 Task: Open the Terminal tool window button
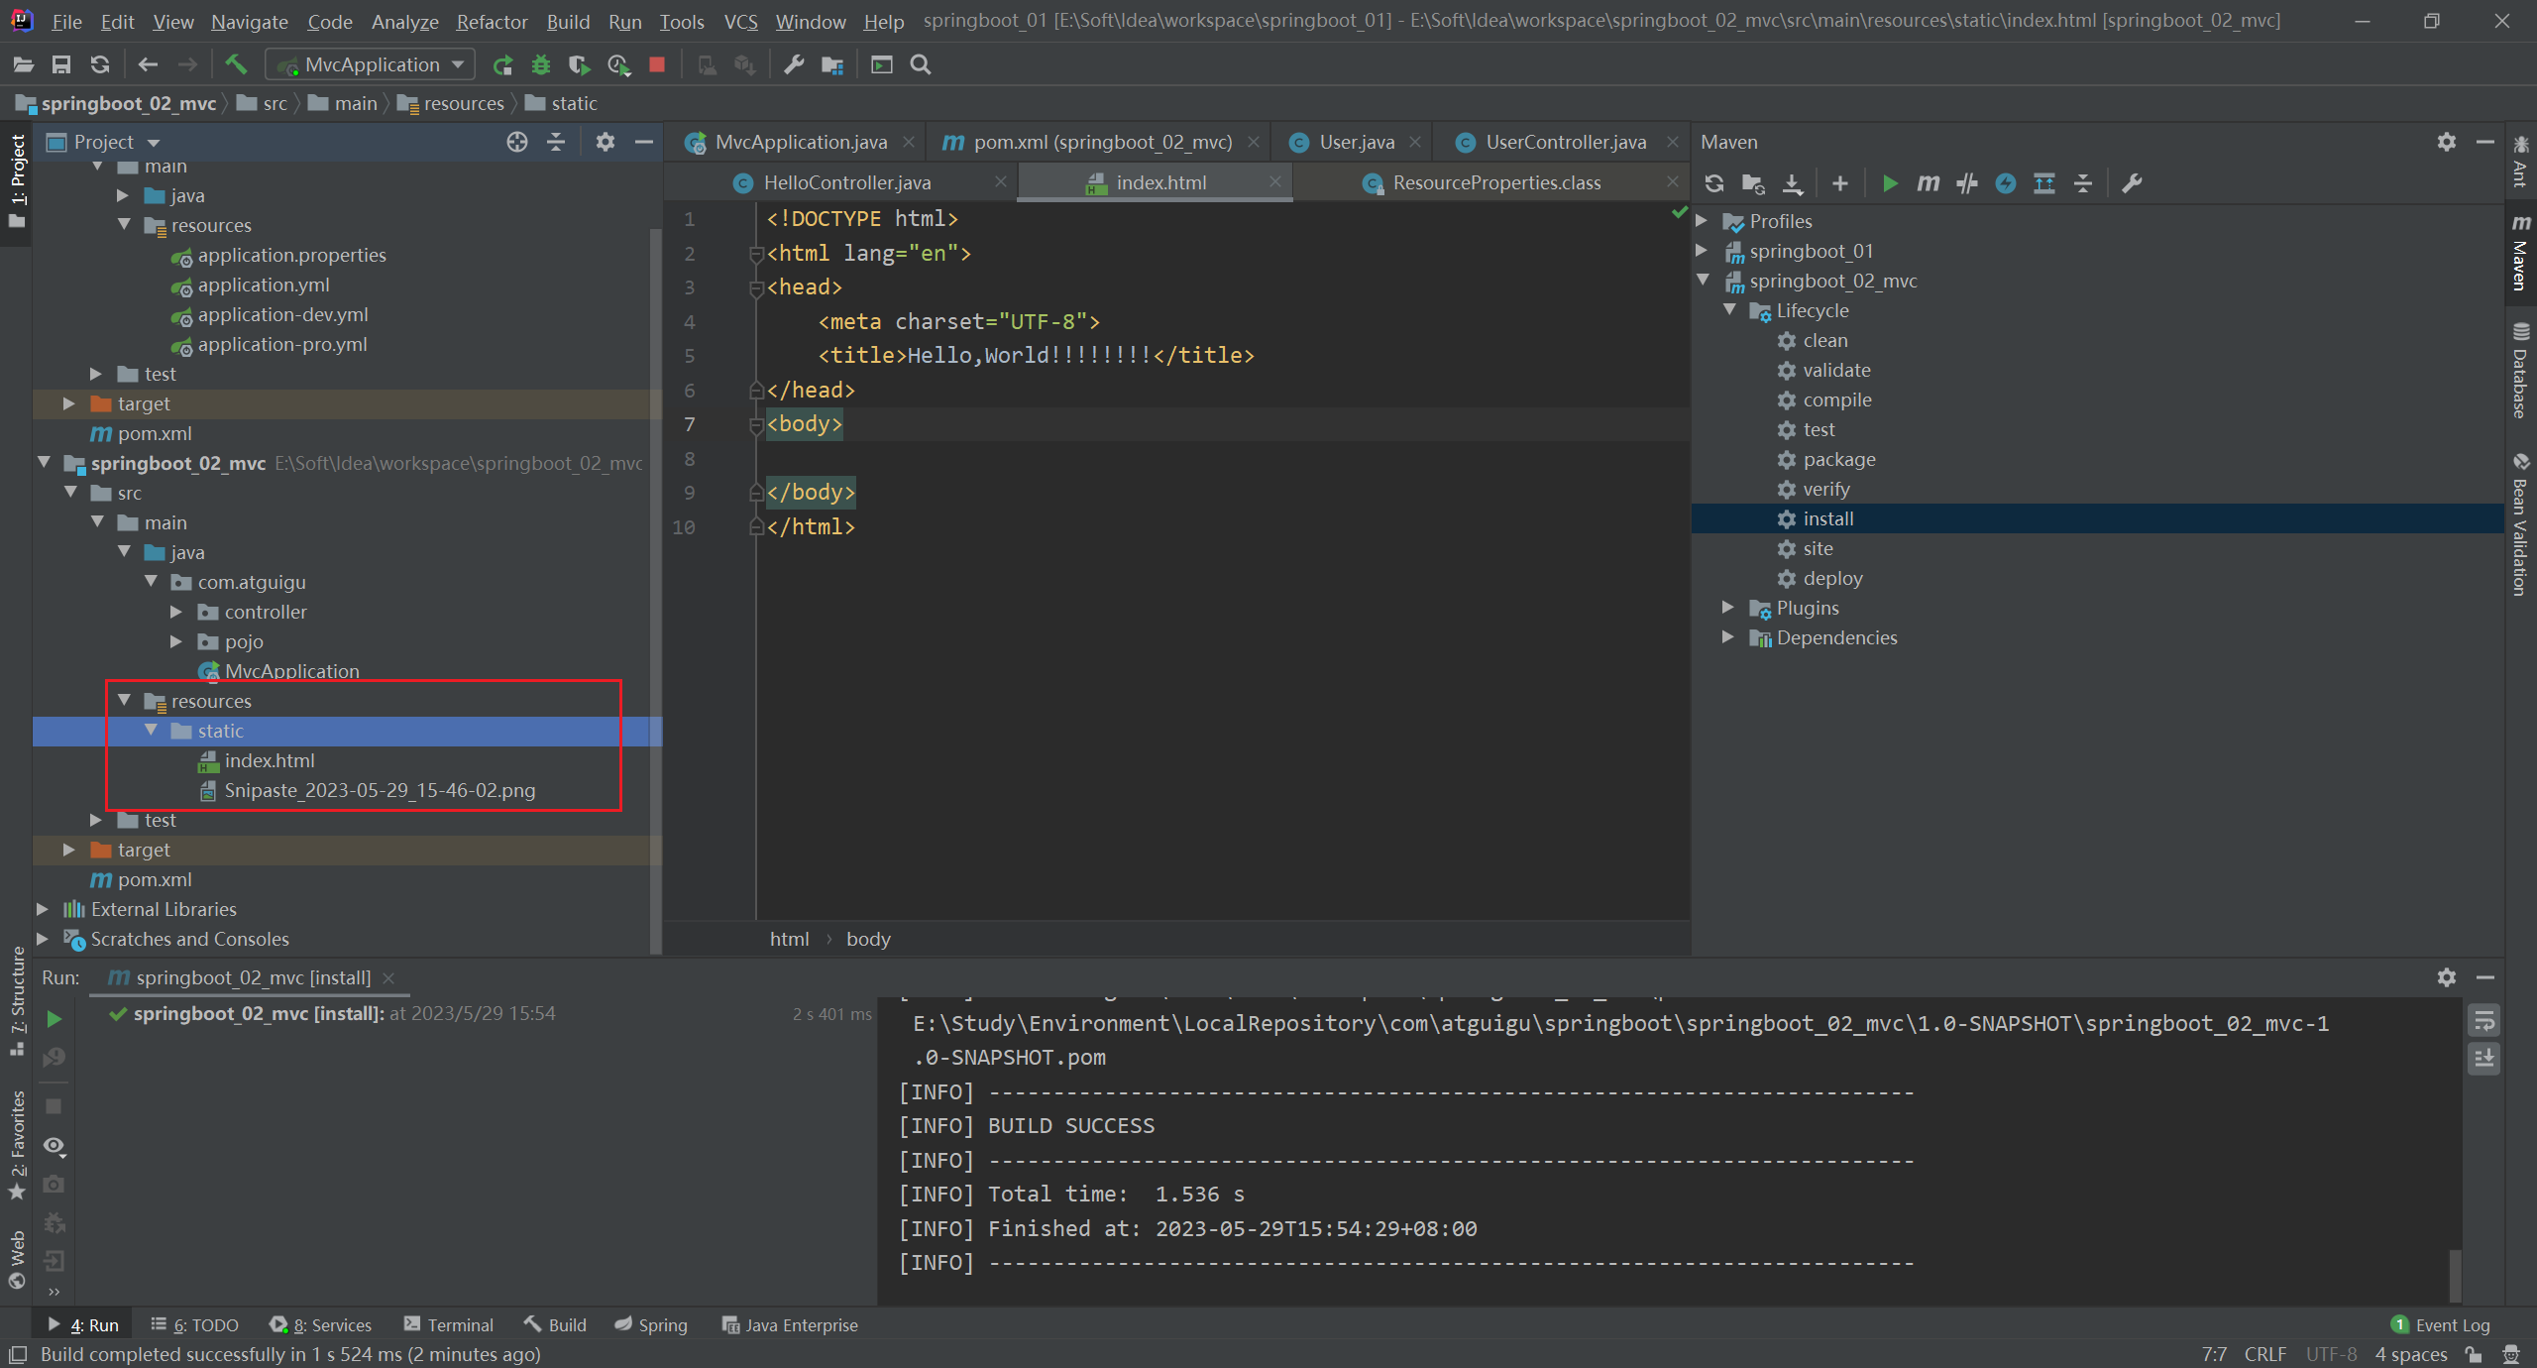pos(449,1324)
